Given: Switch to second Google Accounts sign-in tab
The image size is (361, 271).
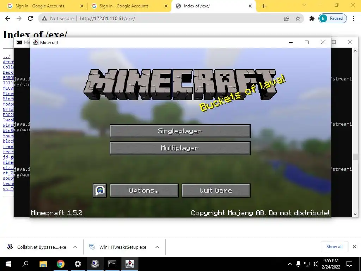Looking at the screenshot, I should pos(124,6).
